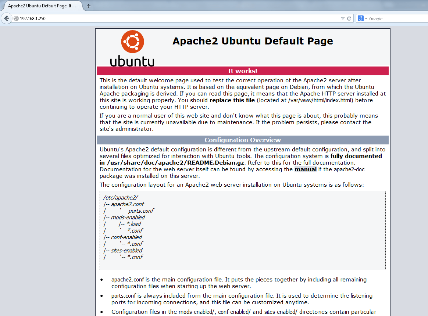Click paragraph starting 'If you are a normal user'
The image size is (428, 316).
239,122
